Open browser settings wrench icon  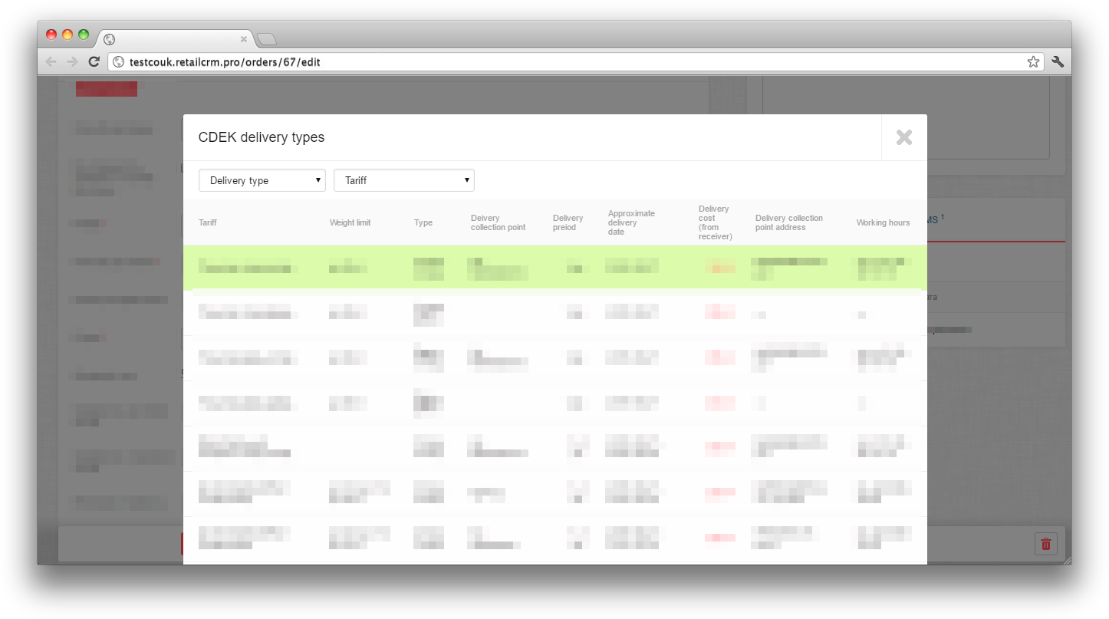(1058, 62)
